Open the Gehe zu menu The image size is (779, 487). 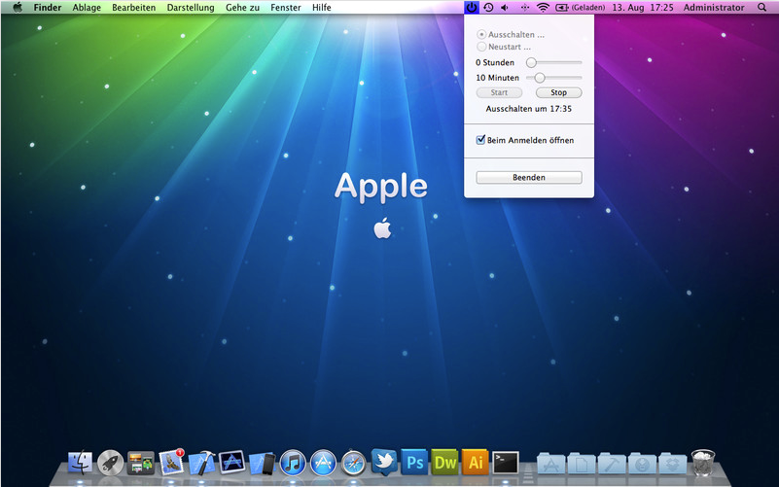click(242, 8)
